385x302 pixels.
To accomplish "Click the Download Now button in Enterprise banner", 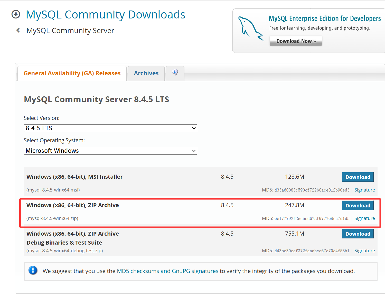I will point(296,41).
